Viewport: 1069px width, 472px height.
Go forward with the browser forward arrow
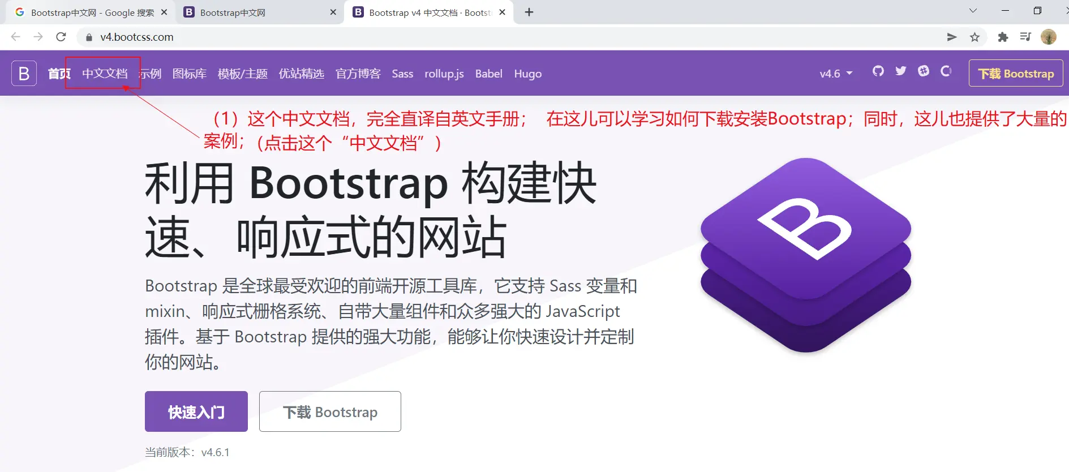tap(38, 37)
